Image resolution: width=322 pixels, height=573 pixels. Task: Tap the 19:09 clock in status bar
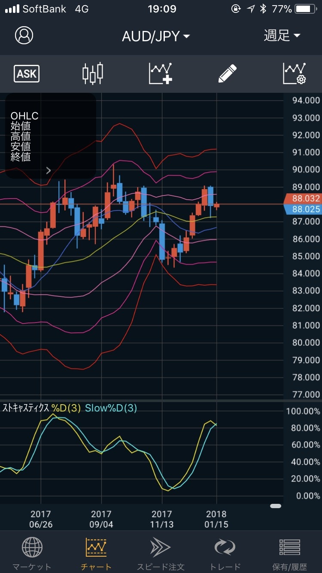tap(162, 9)
